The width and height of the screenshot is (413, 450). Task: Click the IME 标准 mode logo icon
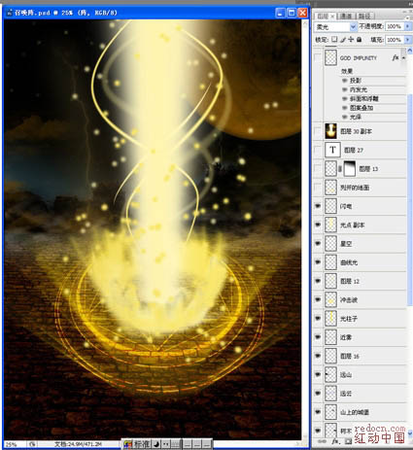[x=128, y=444]
